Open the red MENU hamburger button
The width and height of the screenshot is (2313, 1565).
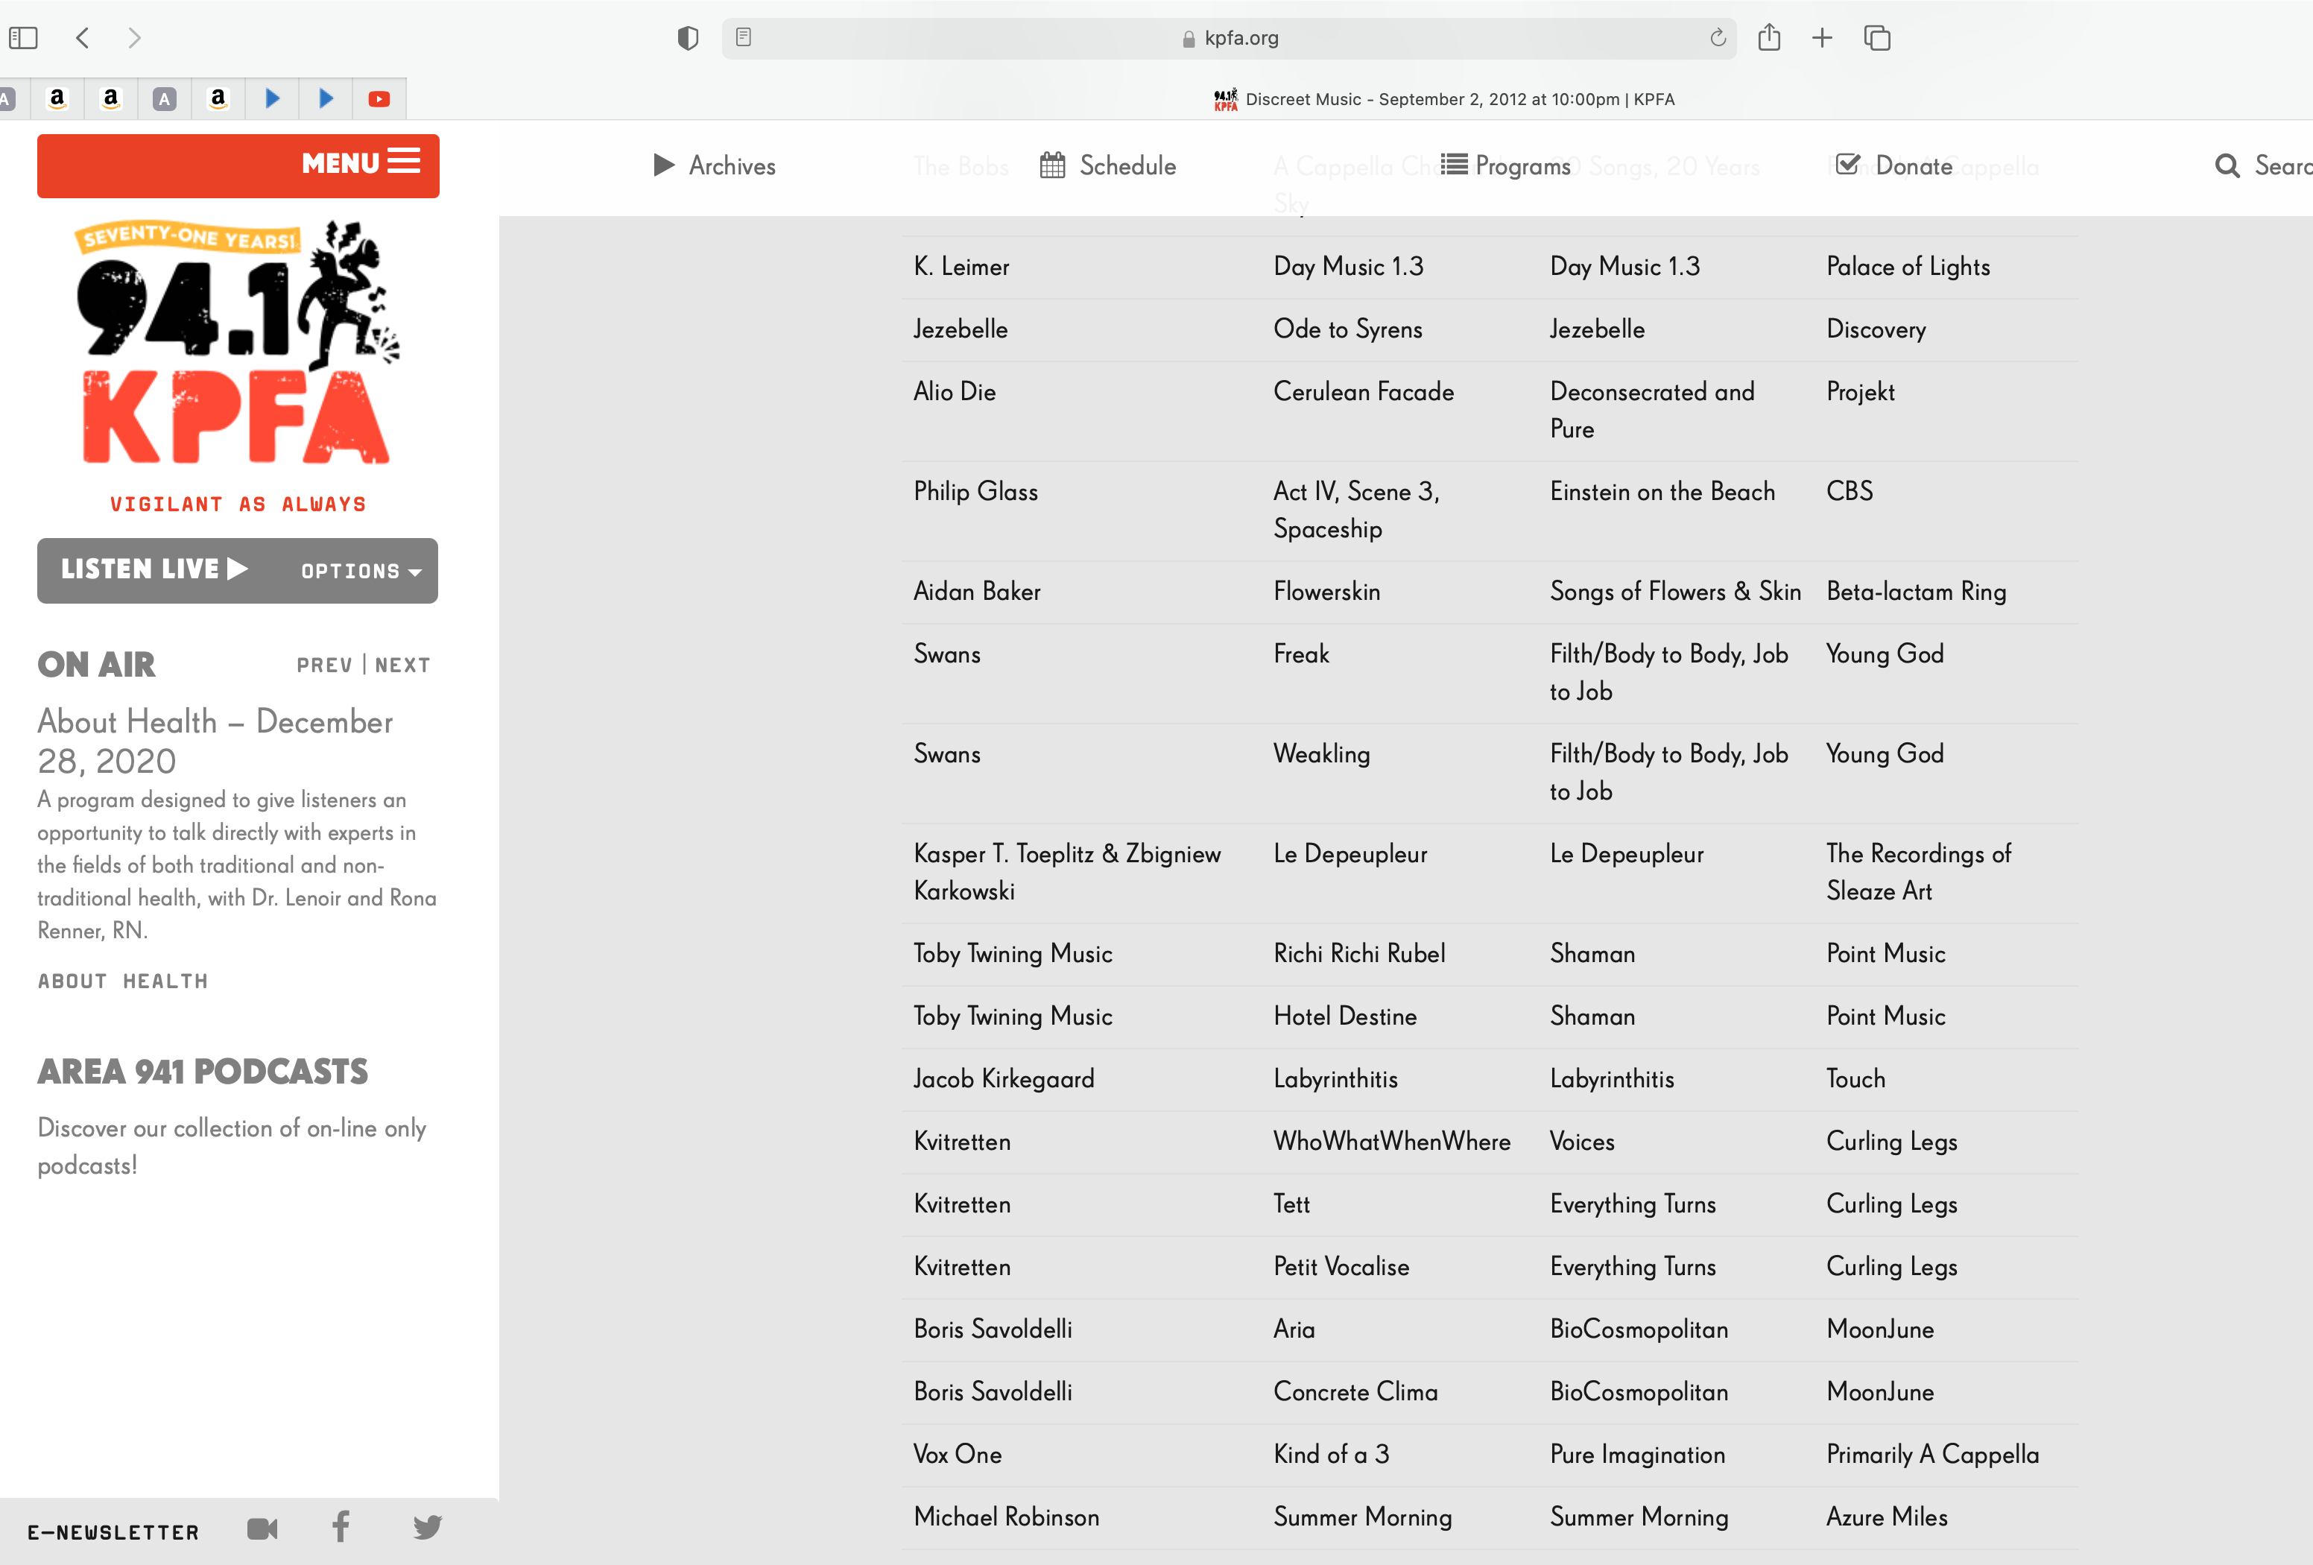(x=238, y=165)
